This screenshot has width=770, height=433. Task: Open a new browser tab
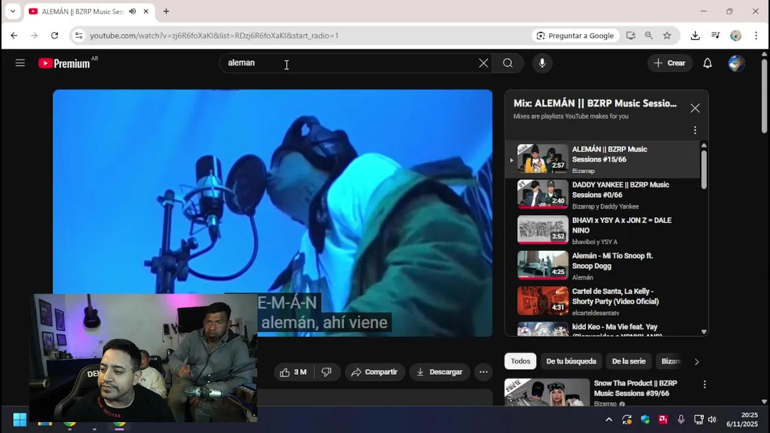(x=166, y=11)
